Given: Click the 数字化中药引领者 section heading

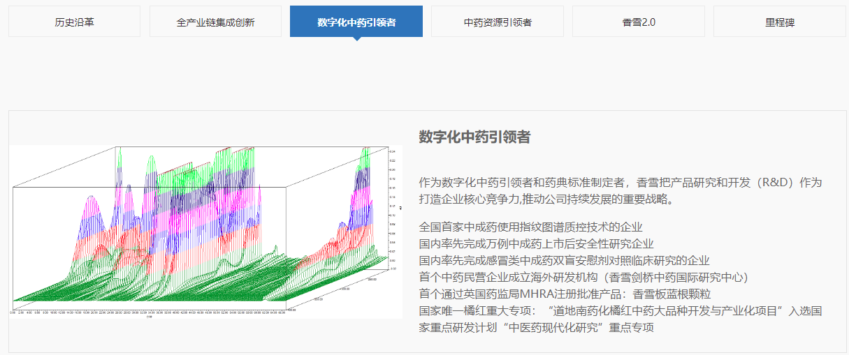Looking at the screenshot, I should (x=474, y=137).
